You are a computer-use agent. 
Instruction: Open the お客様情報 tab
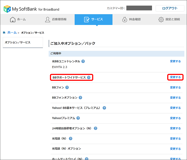click(56, 19)
